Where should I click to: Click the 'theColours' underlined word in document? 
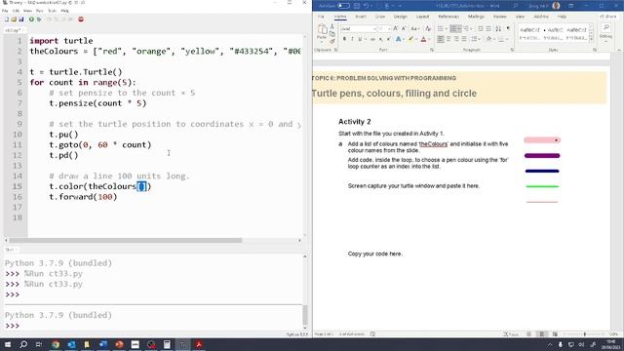pos(433,144)
